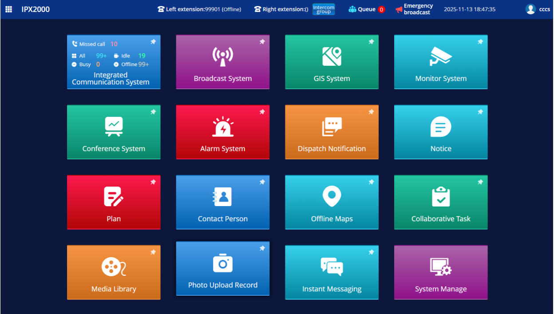Open Left extension 99901 status
554x314 pixels.
(199, 9)
